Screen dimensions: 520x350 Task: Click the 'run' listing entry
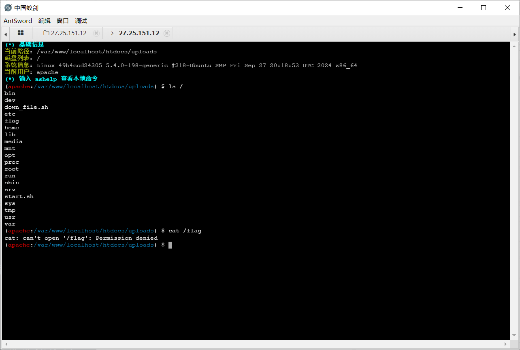click(10, 176)
